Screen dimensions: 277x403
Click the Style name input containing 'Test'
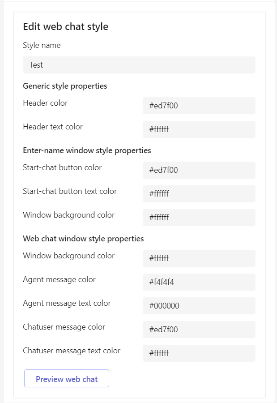pos(139,65)
